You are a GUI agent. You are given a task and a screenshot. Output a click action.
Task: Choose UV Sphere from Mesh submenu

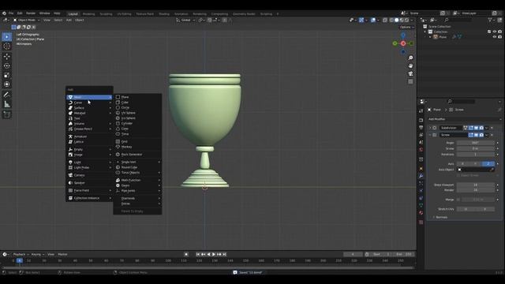[137, 113]
